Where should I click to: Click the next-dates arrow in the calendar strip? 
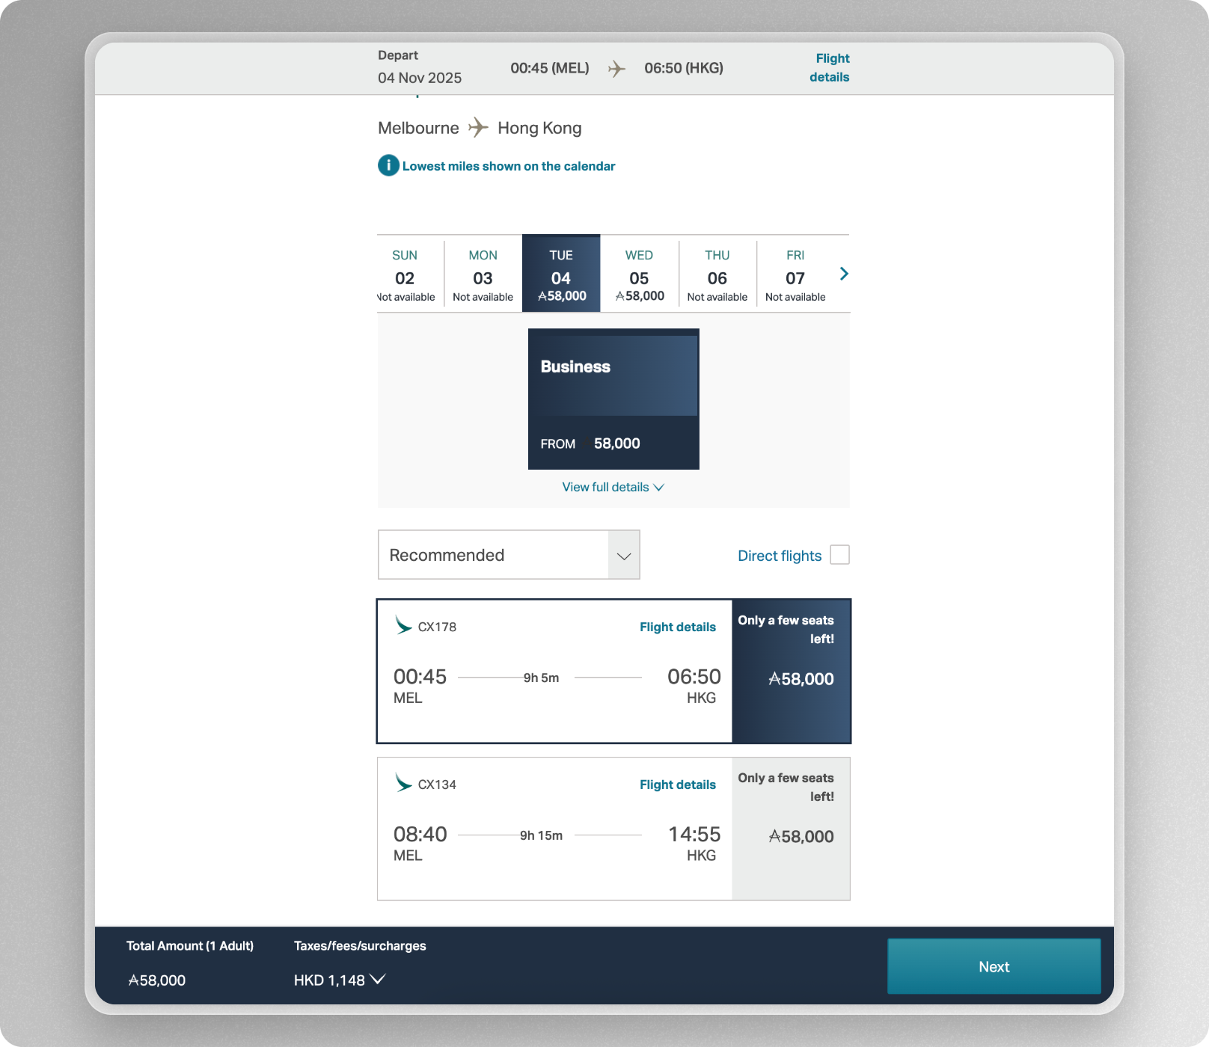pyautogui.click(x=844, y=274)
